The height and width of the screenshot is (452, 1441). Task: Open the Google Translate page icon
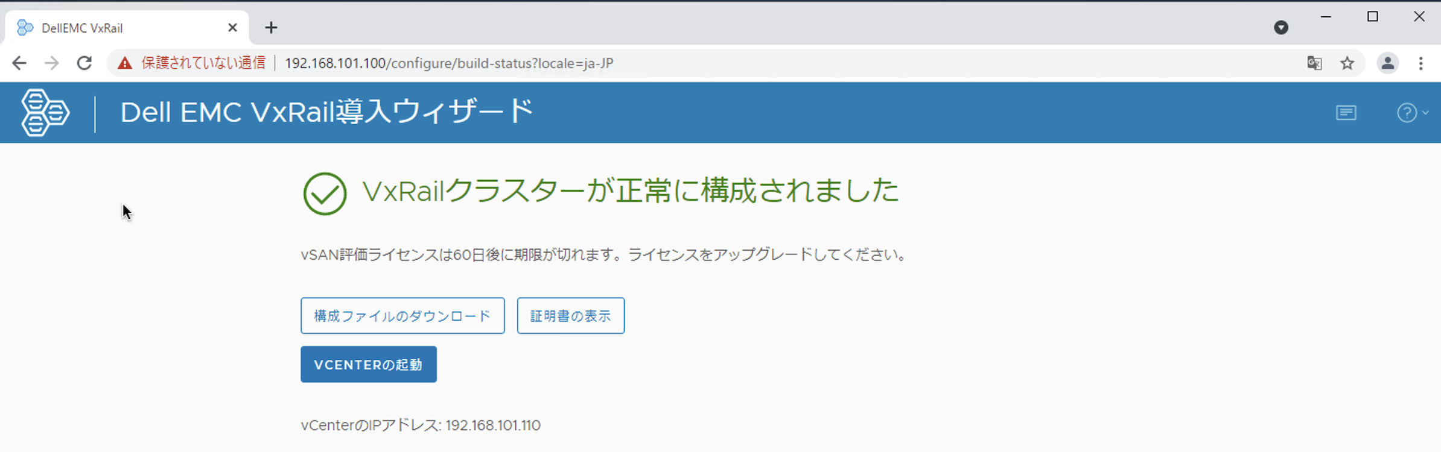[x=1314, y=63]
